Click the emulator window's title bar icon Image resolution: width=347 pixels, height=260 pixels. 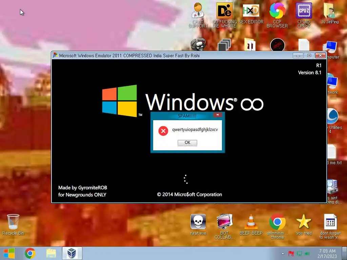coord(55,55)
